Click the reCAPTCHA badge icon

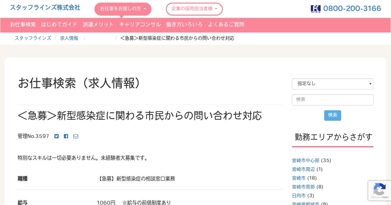pyautogui.click(x=380, y=191)
